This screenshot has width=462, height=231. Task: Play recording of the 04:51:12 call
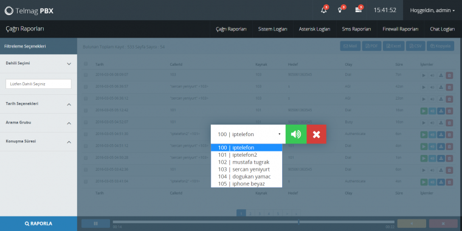click(424, 147)
